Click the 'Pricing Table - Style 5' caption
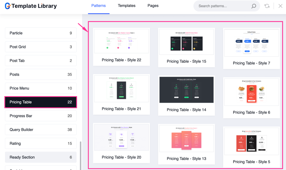The image size is (286, 170). pos(252,162)
